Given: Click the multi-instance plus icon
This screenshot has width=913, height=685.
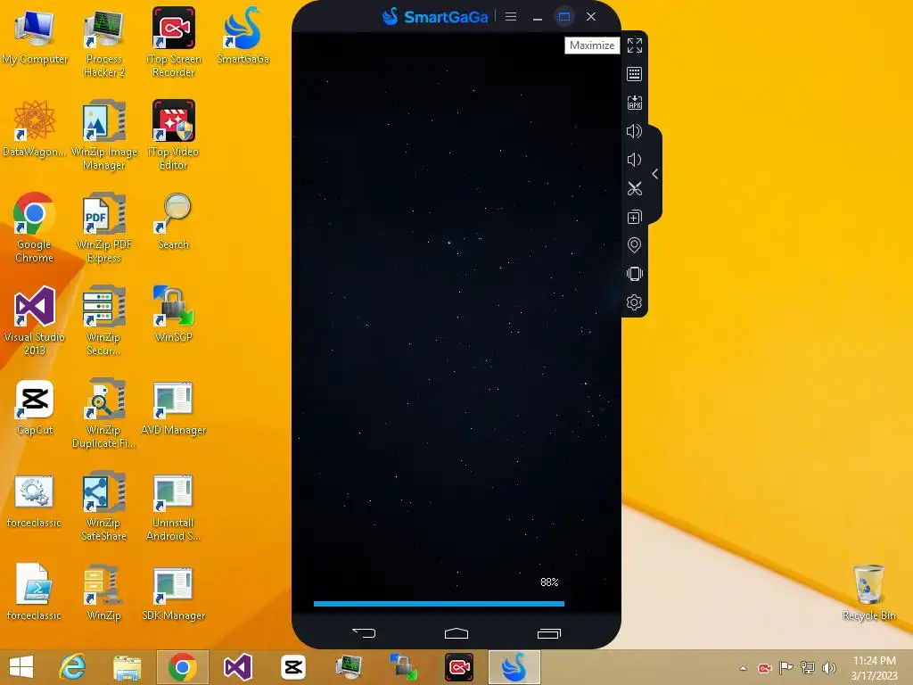Looking at the screenshot, I should 634,217.
